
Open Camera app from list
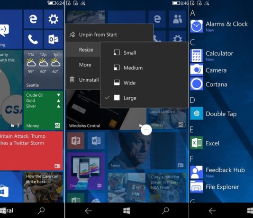221,70
